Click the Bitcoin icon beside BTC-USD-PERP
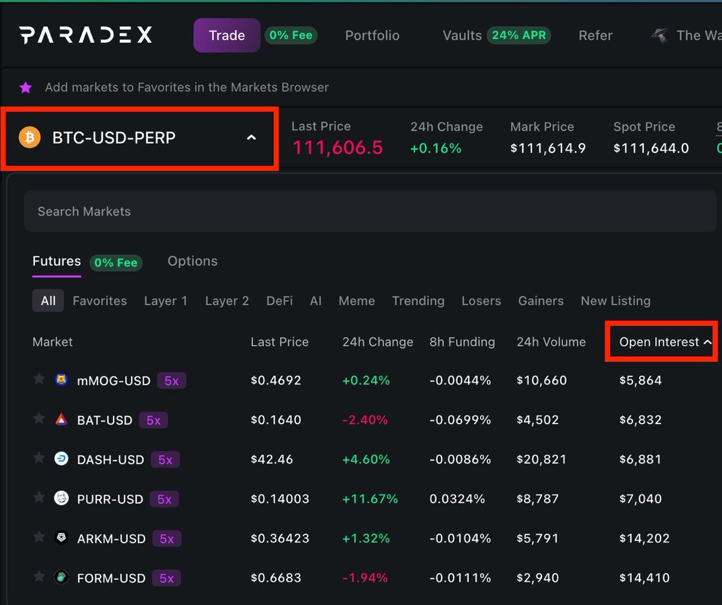 pos(29,138)
